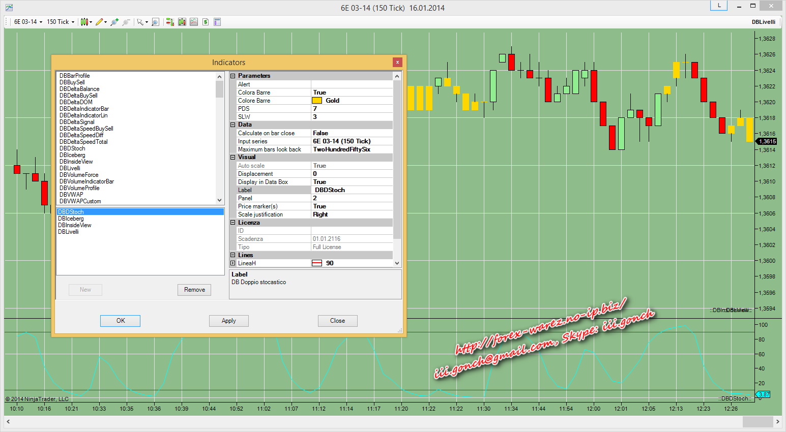The image size is (786, 432).
Task: Expand the LineaH property
Action: (x=233, y=263)
